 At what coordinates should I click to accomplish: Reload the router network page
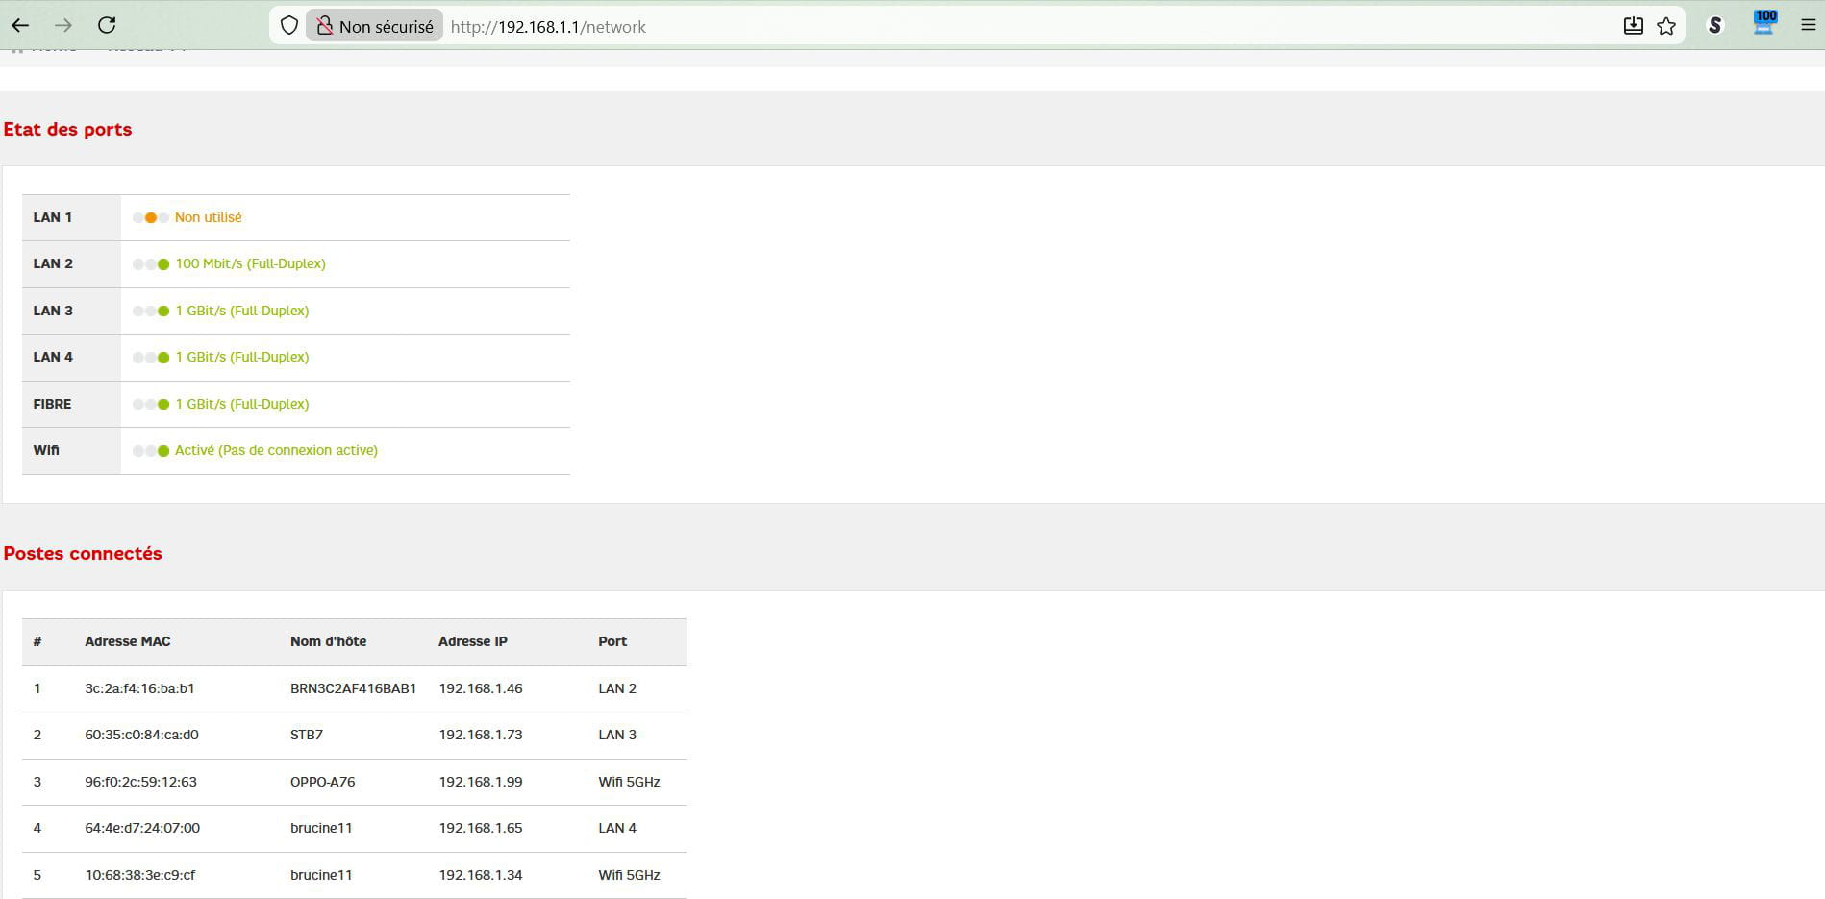tap(108, 26)
